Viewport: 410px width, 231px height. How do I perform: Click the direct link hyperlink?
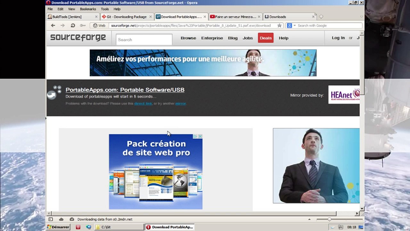coord(143,104)
